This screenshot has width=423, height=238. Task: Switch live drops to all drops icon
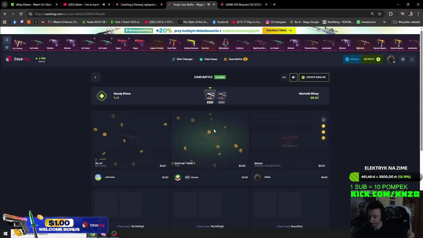point(7,47)
